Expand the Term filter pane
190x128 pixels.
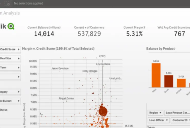tap(10, 68)
